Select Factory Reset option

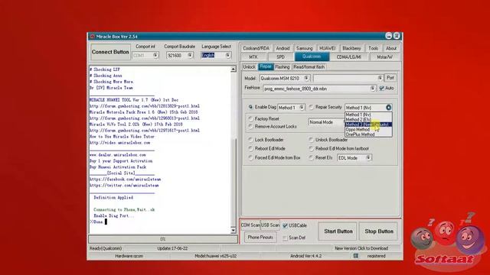pos(250,119)
